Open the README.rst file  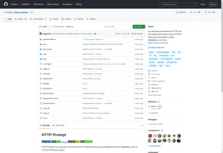tap(48, 89)
